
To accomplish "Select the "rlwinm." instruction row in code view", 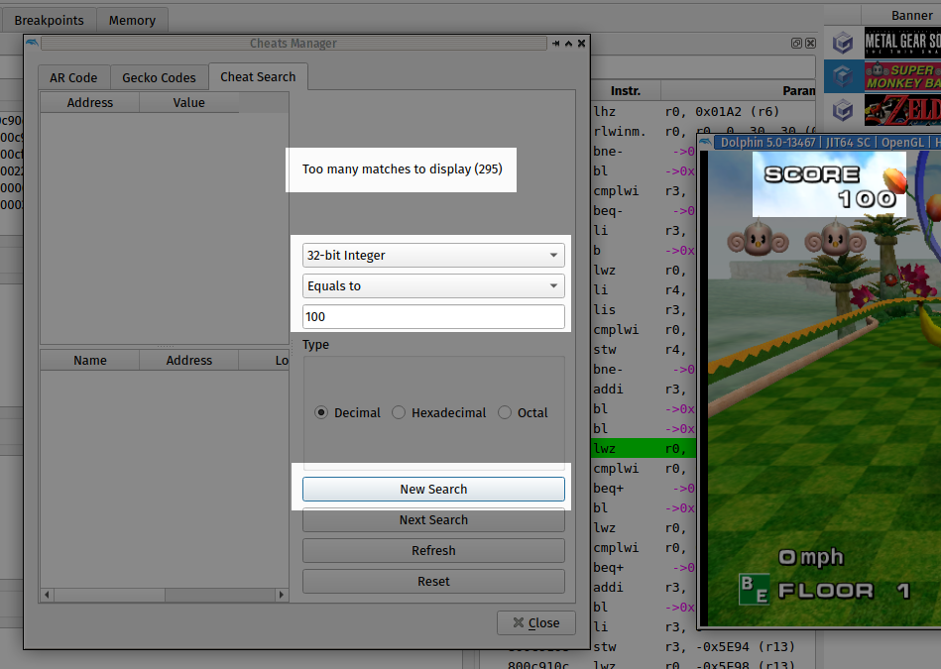I will pyautogui.click(x=703, y=132).
